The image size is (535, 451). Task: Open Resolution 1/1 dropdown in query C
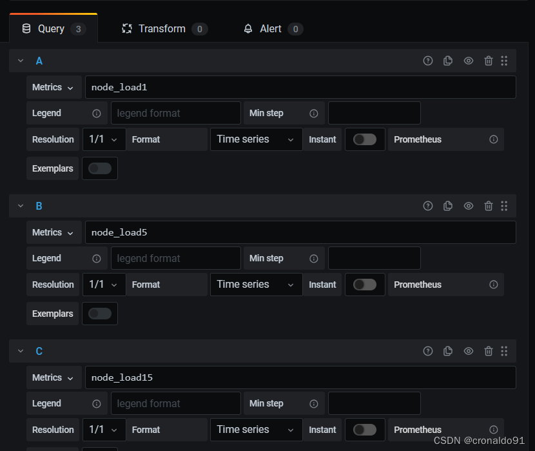click(x=104, y=430)
